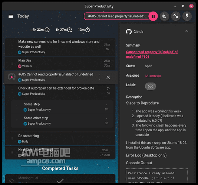Open the take a break button
This screenshot has width=198, height=185.
click(164, 16)
